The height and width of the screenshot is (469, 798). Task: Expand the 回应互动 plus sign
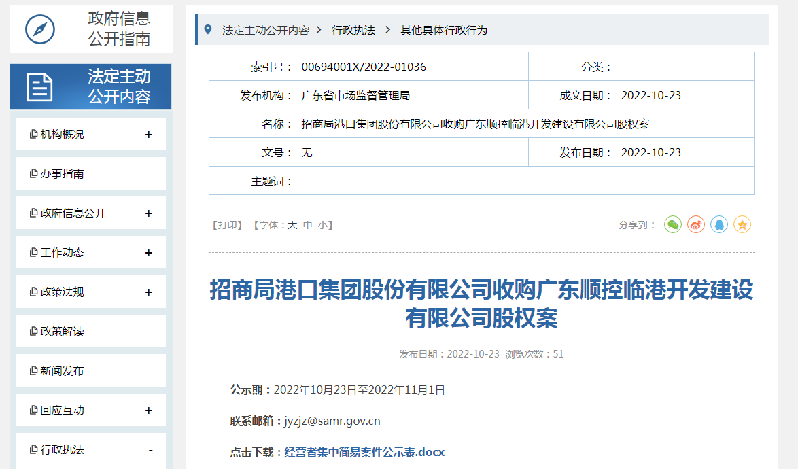[149, 411]
